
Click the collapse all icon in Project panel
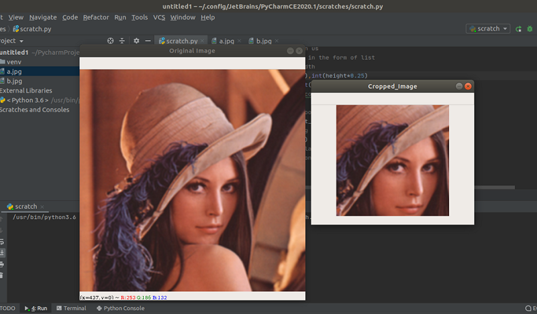(122, 41)
